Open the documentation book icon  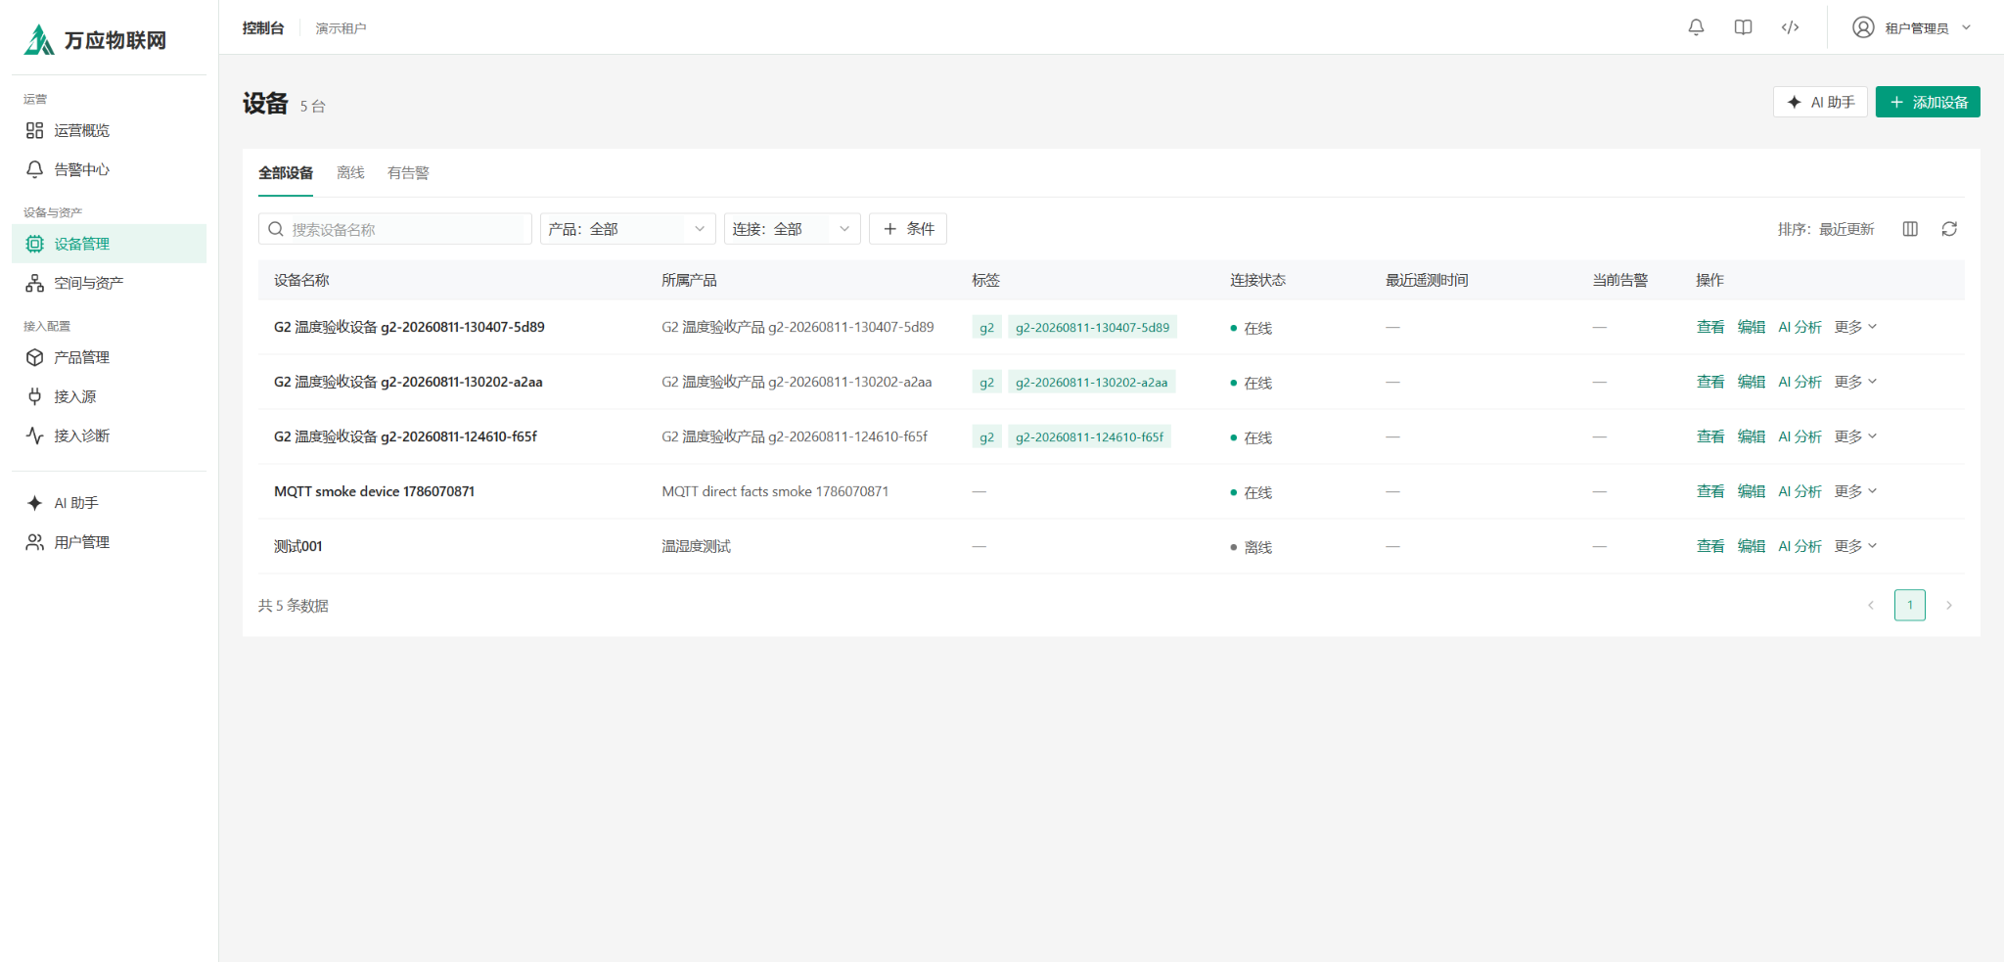tap(1743, 27)
